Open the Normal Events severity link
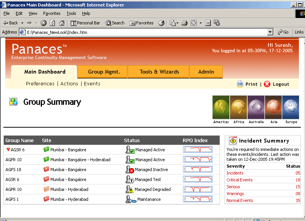 [240, 200]
